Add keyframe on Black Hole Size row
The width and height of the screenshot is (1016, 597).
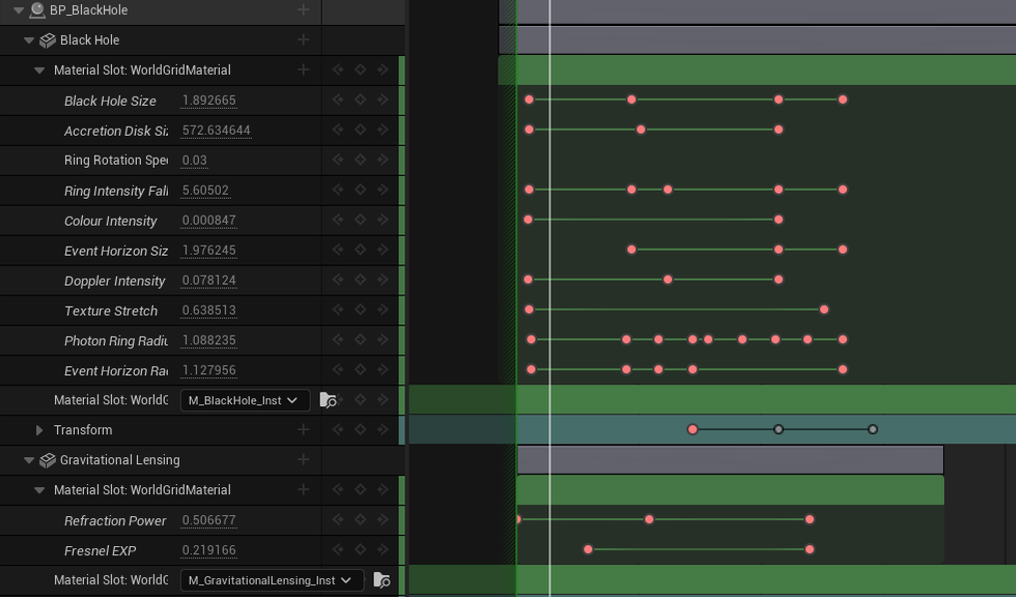coord(360,100)
